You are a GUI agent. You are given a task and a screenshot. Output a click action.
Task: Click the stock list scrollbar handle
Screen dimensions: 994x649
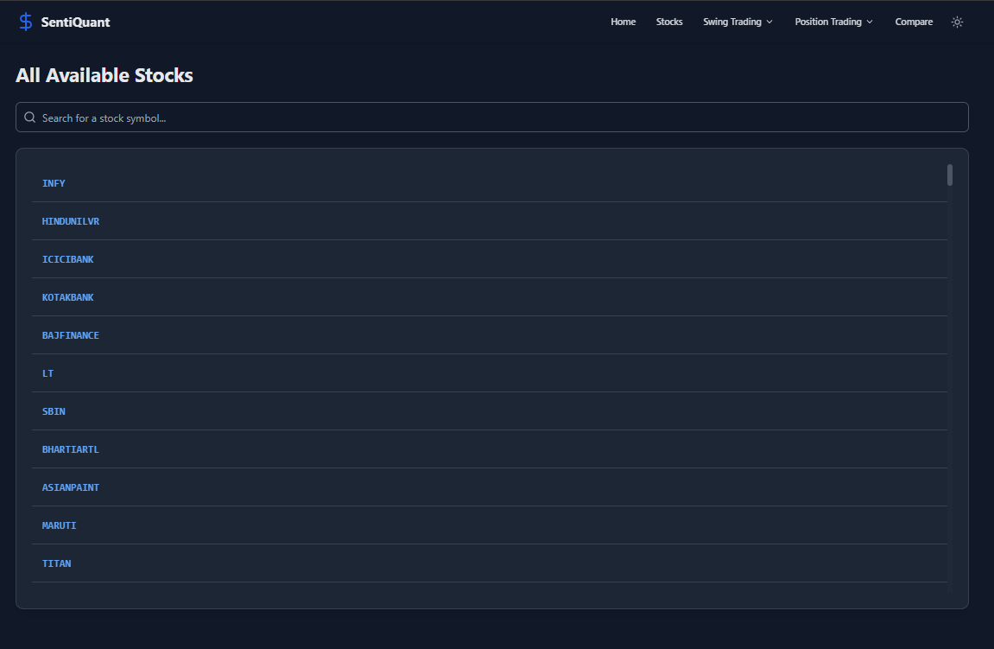pos(948,175)
